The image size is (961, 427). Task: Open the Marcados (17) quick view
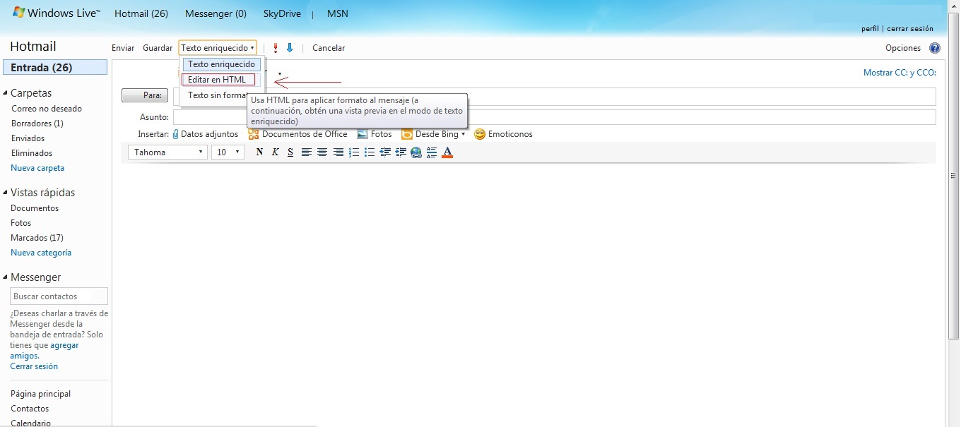(x=37, y=238)
